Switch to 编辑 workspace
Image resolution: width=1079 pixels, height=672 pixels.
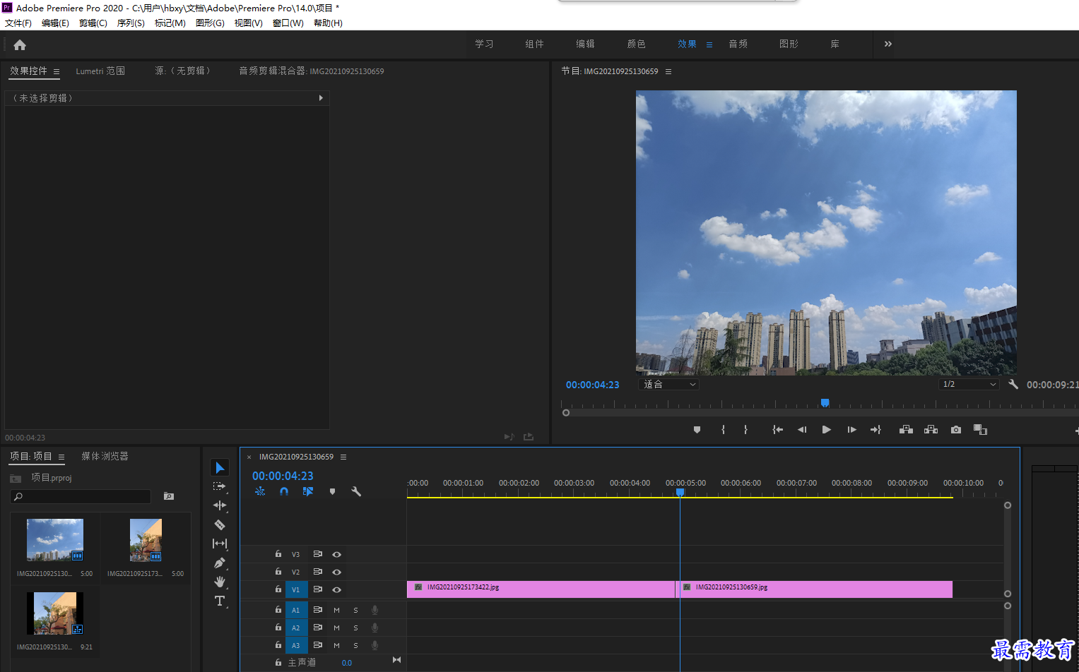(x=585, y=44)
